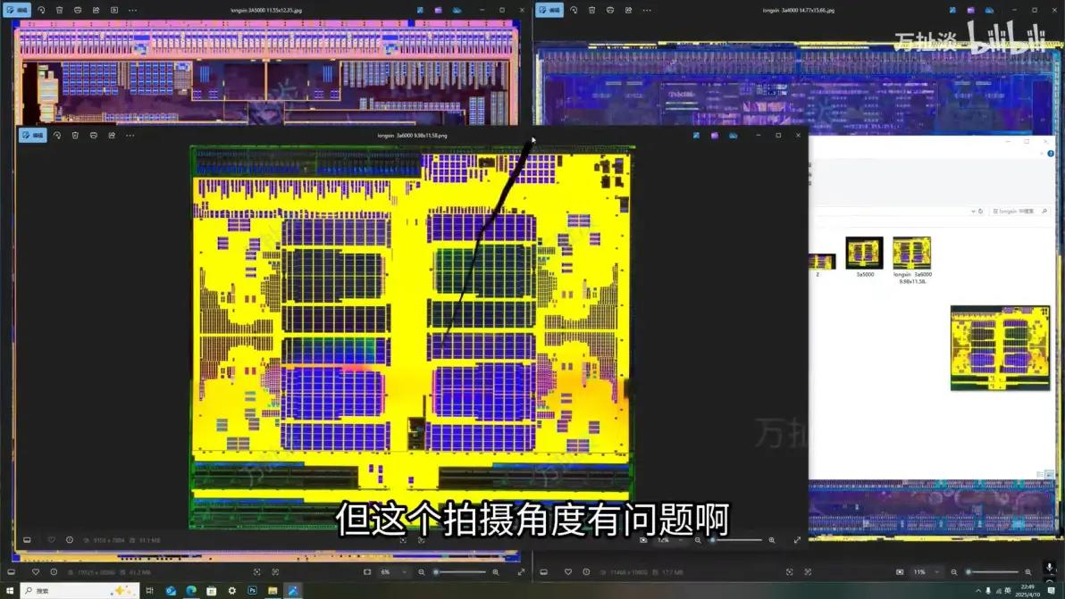This screenshot has height=599, width=1065.
Task: Enter fullscreen in 3a6000 window
Action: (797, 540)
